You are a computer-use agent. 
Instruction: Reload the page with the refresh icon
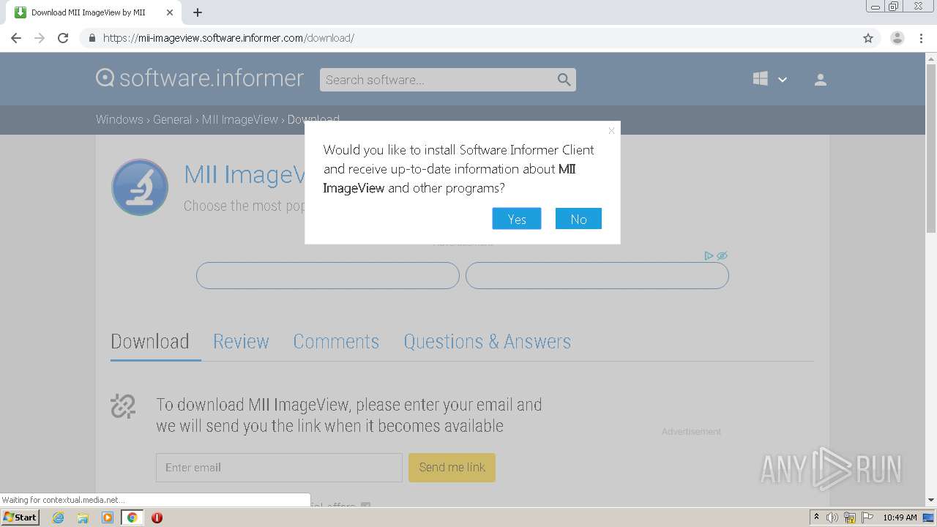[63, 38]
